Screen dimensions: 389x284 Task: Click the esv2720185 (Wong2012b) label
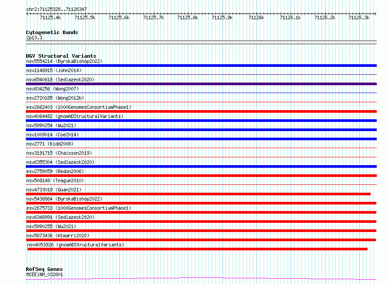[55, 98]
